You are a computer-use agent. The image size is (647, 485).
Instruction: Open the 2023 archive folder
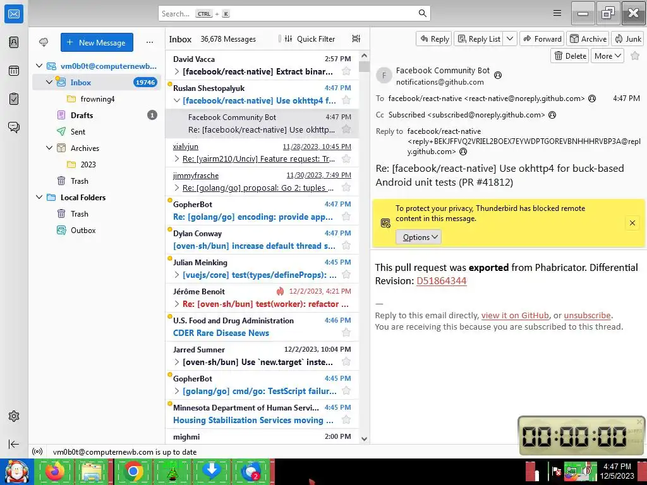click(96, 164)
